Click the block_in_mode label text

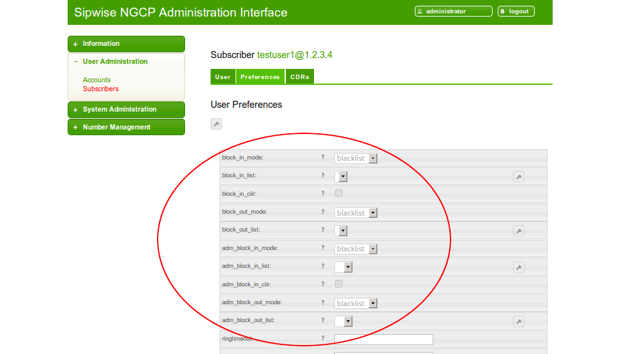pyautogui.click(x=242, y=158)
